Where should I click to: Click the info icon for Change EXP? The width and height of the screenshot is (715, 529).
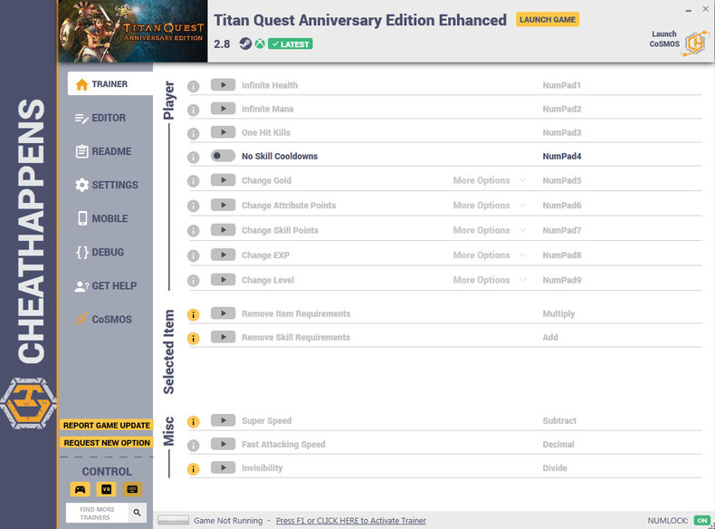194,255
